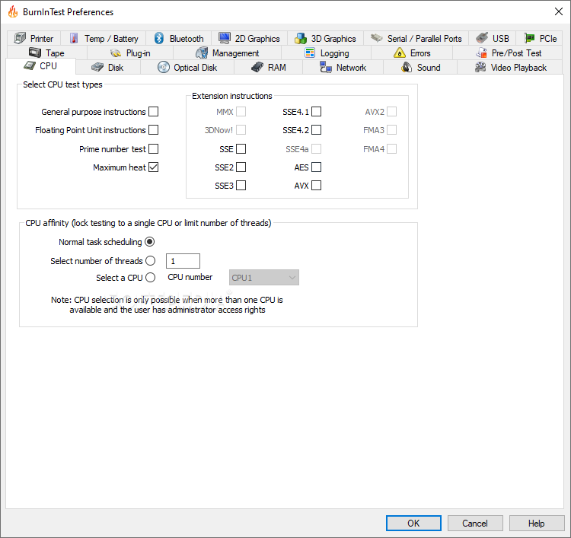Click the Printer tab icon
571x538 pixels.
[20, 38]
